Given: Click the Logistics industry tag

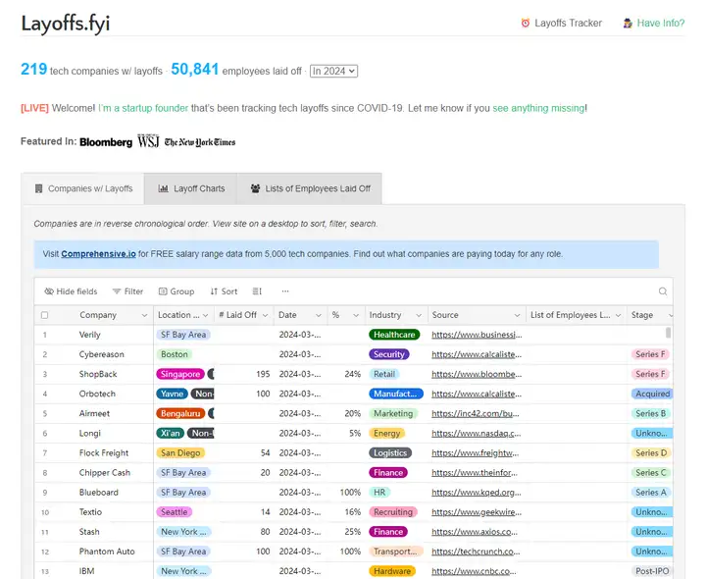Looking at the screenshot, I should [390, 453].
